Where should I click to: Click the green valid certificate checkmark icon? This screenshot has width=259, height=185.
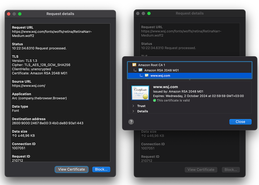click(155, 100)
